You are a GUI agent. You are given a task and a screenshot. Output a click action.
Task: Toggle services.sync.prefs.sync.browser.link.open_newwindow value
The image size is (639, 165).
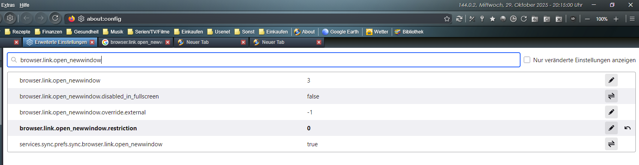(x=611, y=144)
